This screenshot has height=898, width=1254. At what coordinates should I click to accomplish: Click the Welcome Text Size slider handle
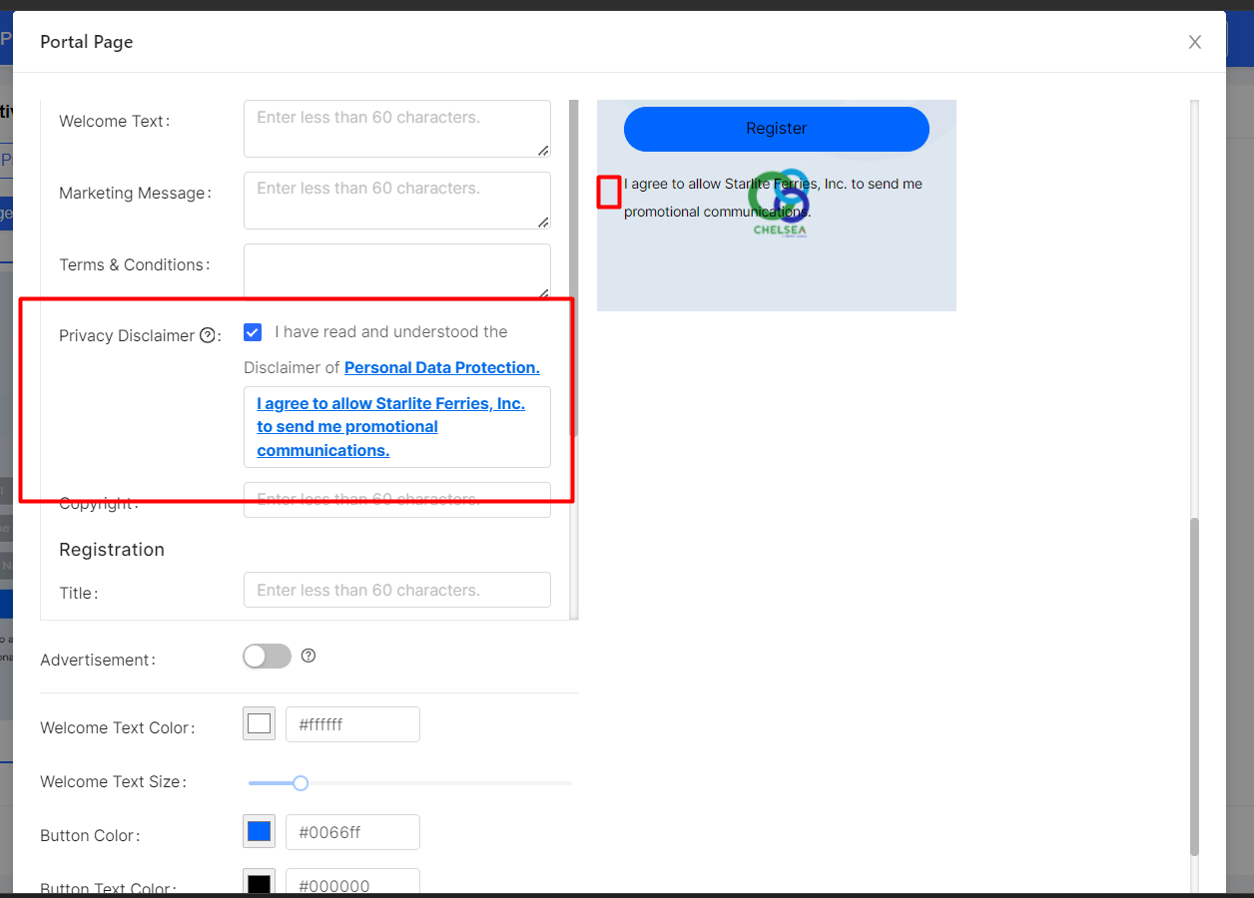click(x=301, y=783)
